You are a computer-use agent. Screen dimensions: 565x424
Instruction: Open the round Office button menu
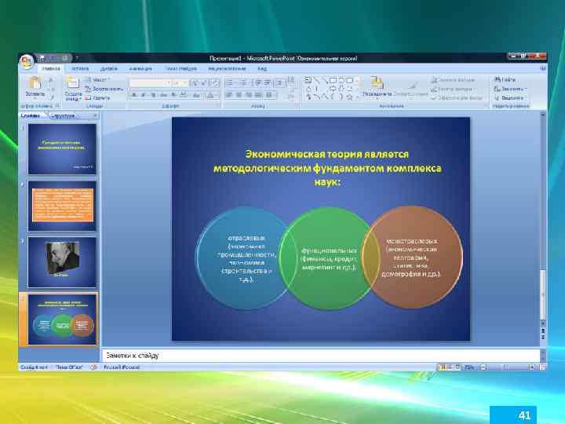click(x=27, y=62)
